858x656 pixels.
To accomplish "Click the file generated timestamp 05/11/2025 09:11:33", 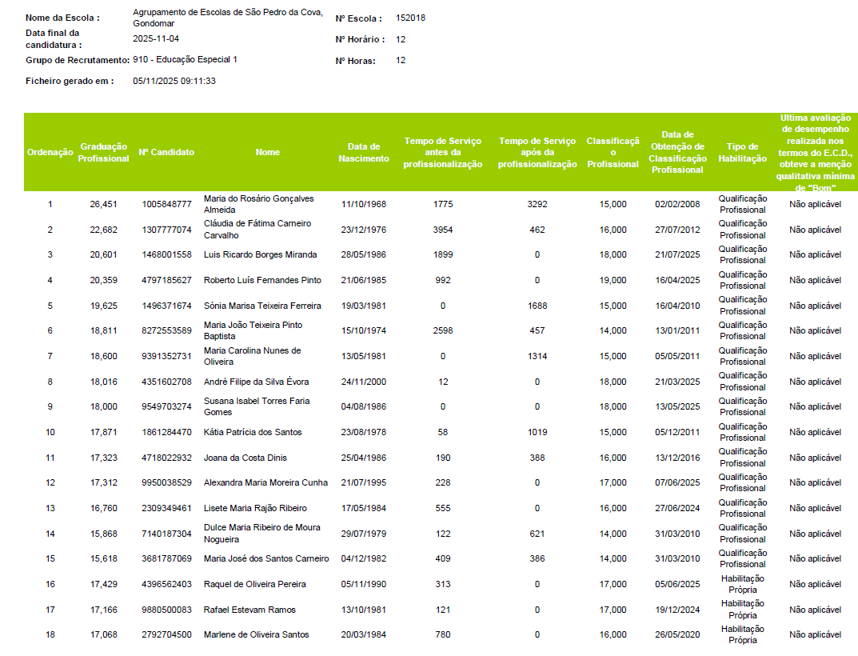I will [174, 81].
